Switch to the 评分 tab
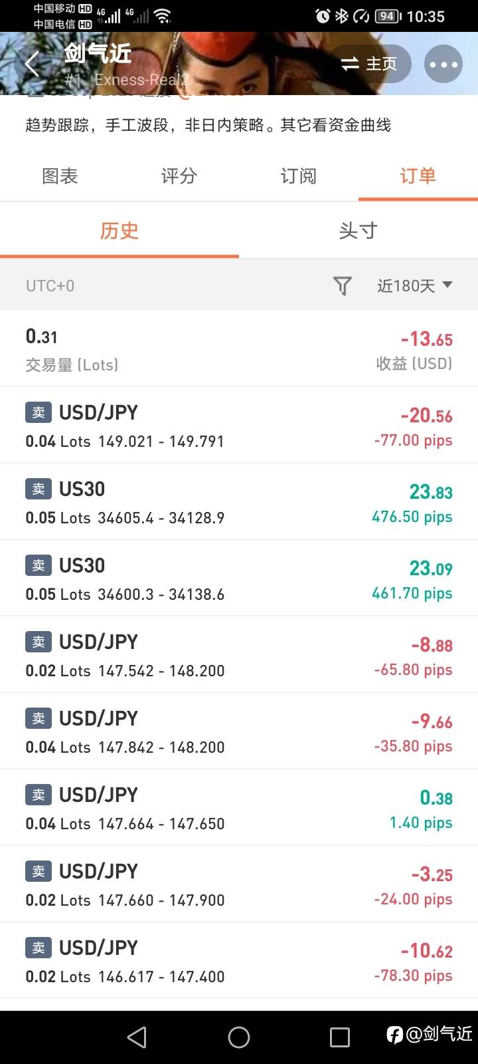This screenshot has width=478, height=1064. point(179,176)
